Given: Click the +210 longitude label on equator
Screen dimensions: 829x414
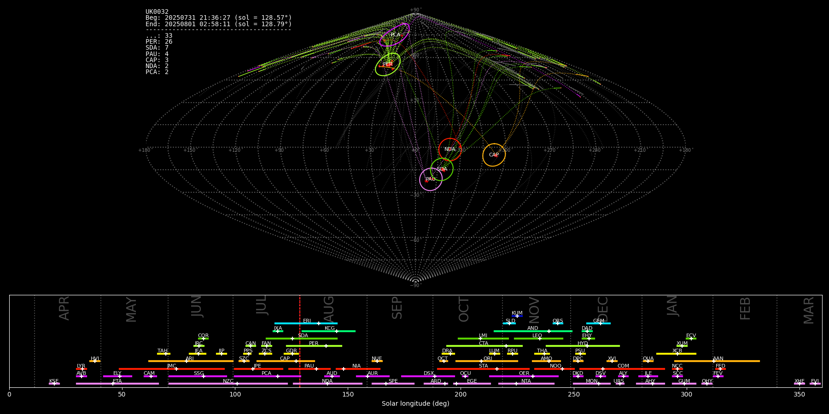Looking at the screenshot, I should [639, 150].
